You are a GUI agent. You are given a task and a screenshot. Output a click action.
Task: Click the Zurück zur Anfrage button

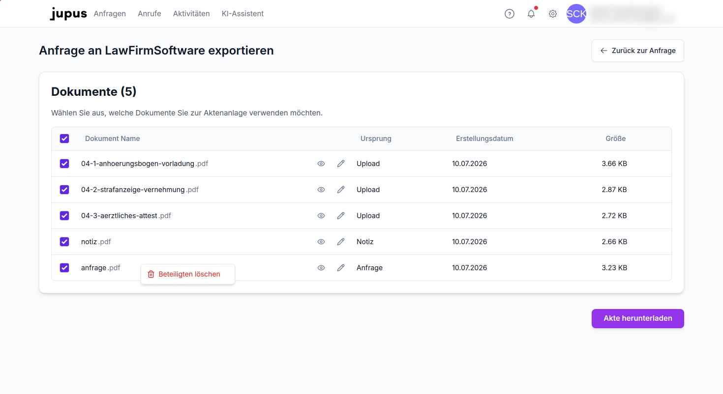point(638,51)
